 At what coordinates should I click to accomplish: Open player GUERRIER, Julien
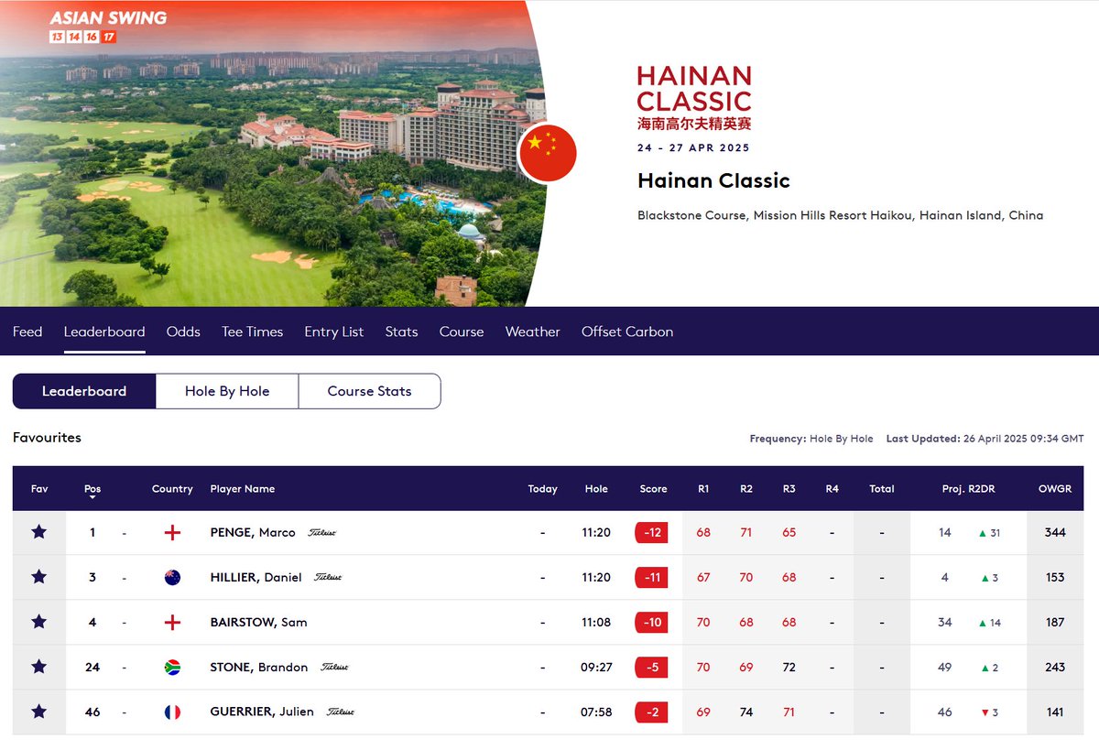click(262, 712)
